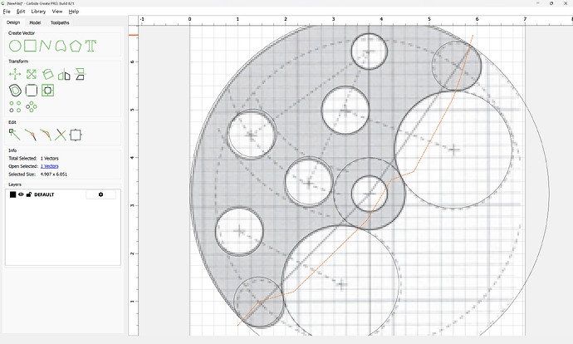Image resolution: width=573 pixels, height=344 pixels.
Task: Open the Circular Array tool
Action: 32,106
